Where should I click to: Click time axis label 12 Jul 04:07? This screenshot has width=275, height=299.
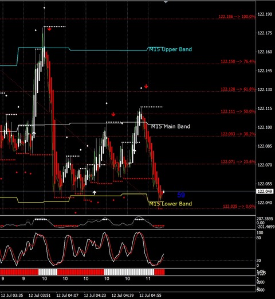click(x=67, y=296)
